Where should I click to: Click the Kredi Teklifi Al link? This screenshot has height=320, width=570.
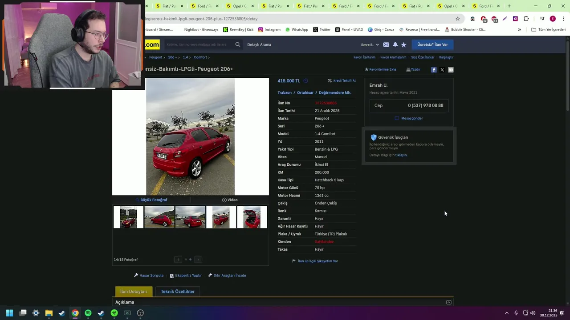point(342,81)
